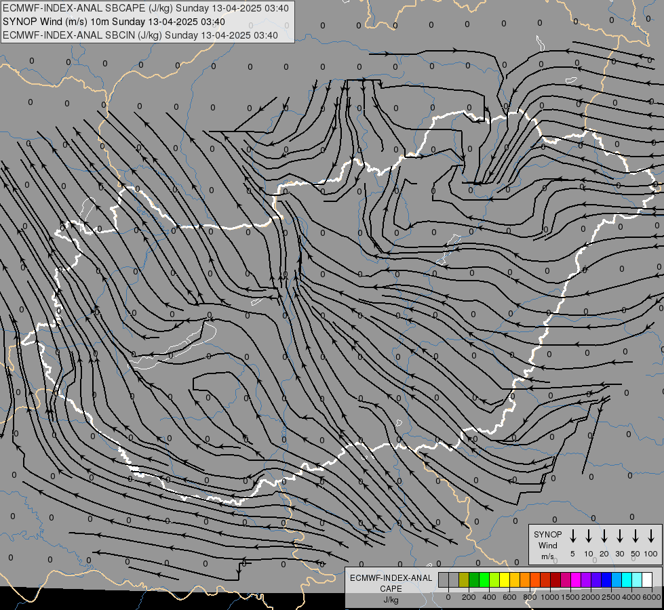Click the 2000 tick on CAPE scale

click(591, 597)
